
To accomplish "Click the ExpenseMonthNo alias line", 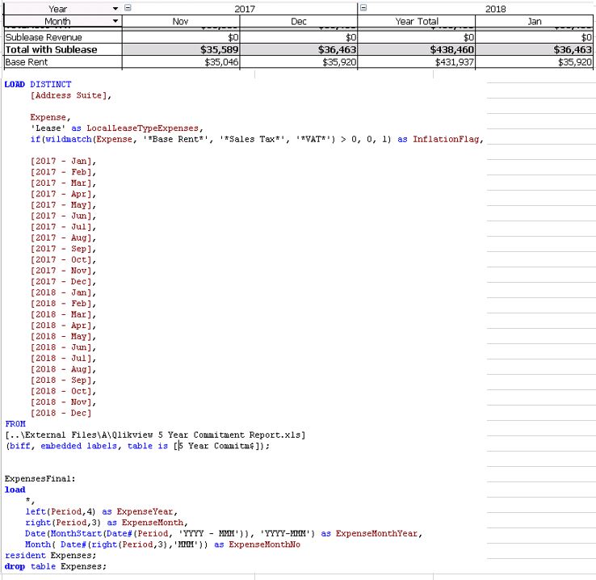I will 162,544.
